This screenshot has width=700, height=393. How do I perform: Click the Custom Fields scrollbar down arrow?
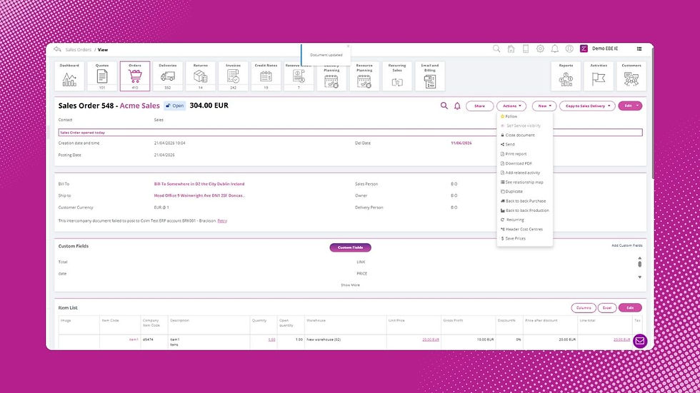tap(640, 277)
